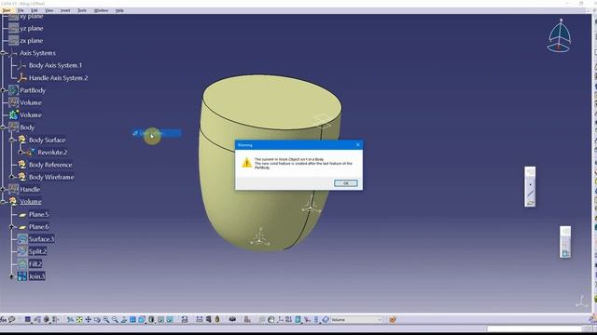
Task: Open the Tools menu
Action: pos(82,10)
